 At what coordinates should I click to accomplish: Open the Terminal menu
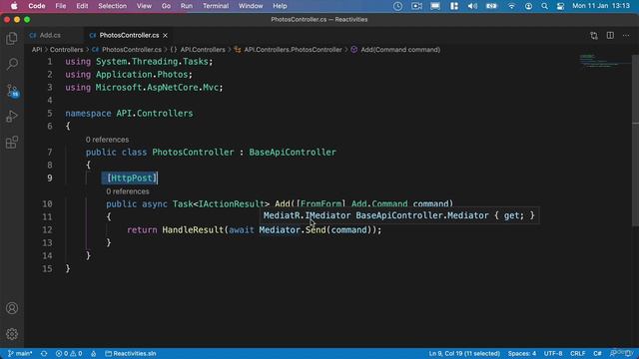tap(216, 6)
